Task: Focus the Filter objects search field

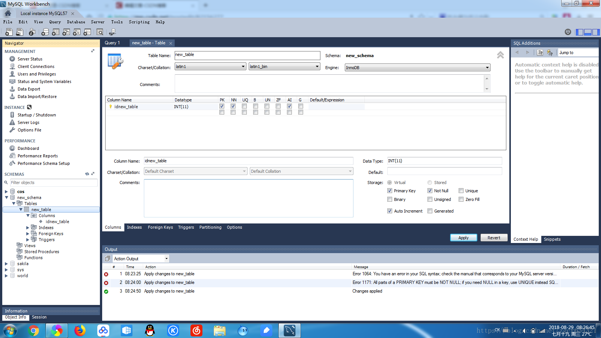Action: [54, 183]
